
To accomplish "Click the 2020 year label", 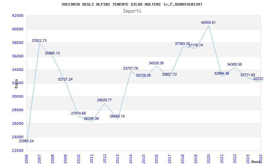I will (209, 159).
